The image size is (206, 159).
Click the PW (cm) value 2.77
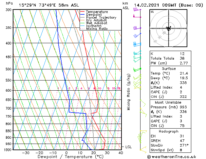pos(184,63)
